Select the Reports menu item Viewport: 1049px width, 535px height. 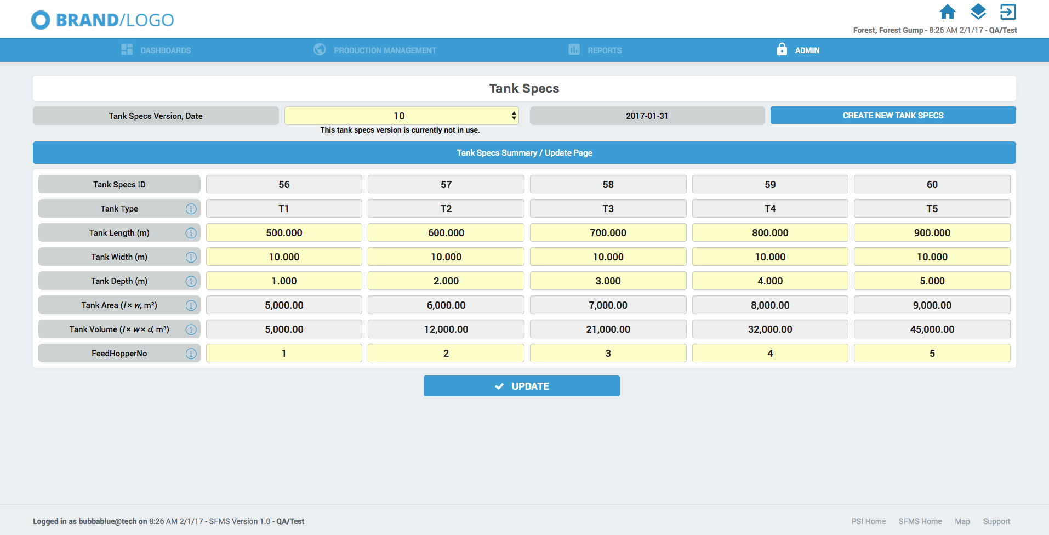tap(595, 50)
